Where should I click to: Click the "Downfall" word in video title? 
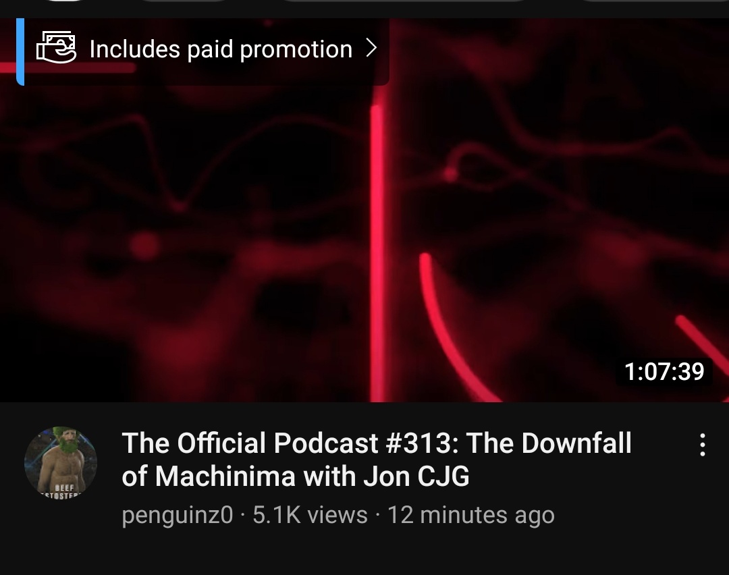point(576,443)
